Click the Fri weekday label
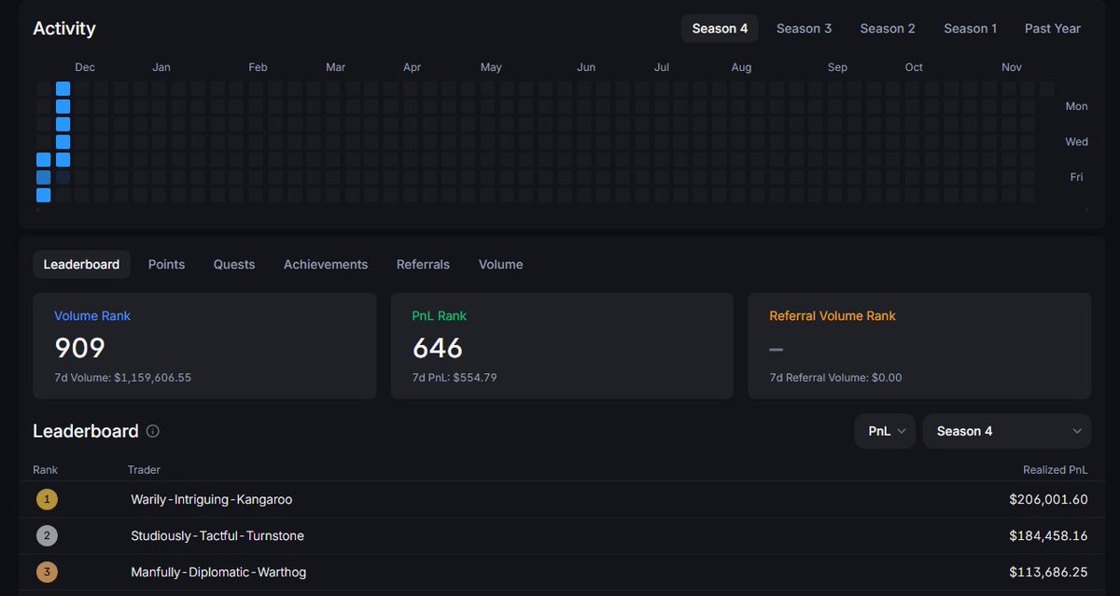 [1076, 177]
